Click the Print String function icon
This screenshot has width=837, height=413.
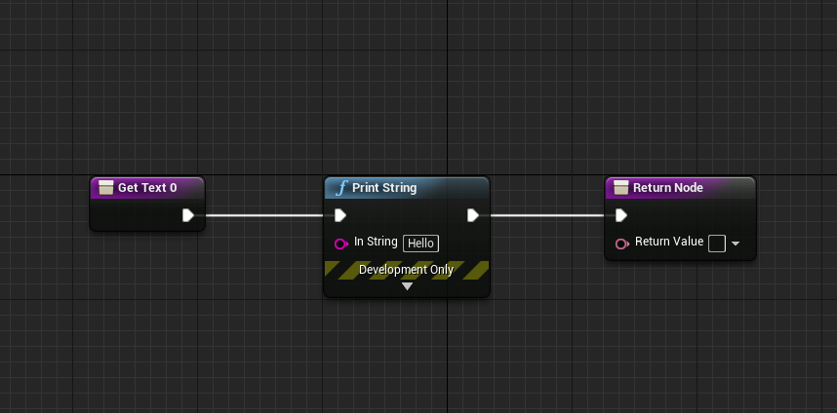tap(340, 188)
